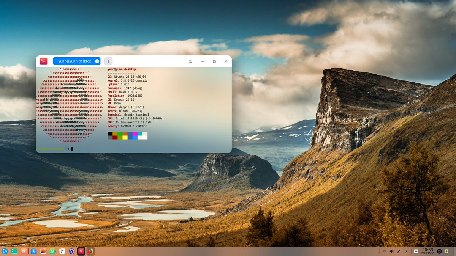
Task: Click the 'Shell: bash 5.0.17' line
Action: pos(122,92)
